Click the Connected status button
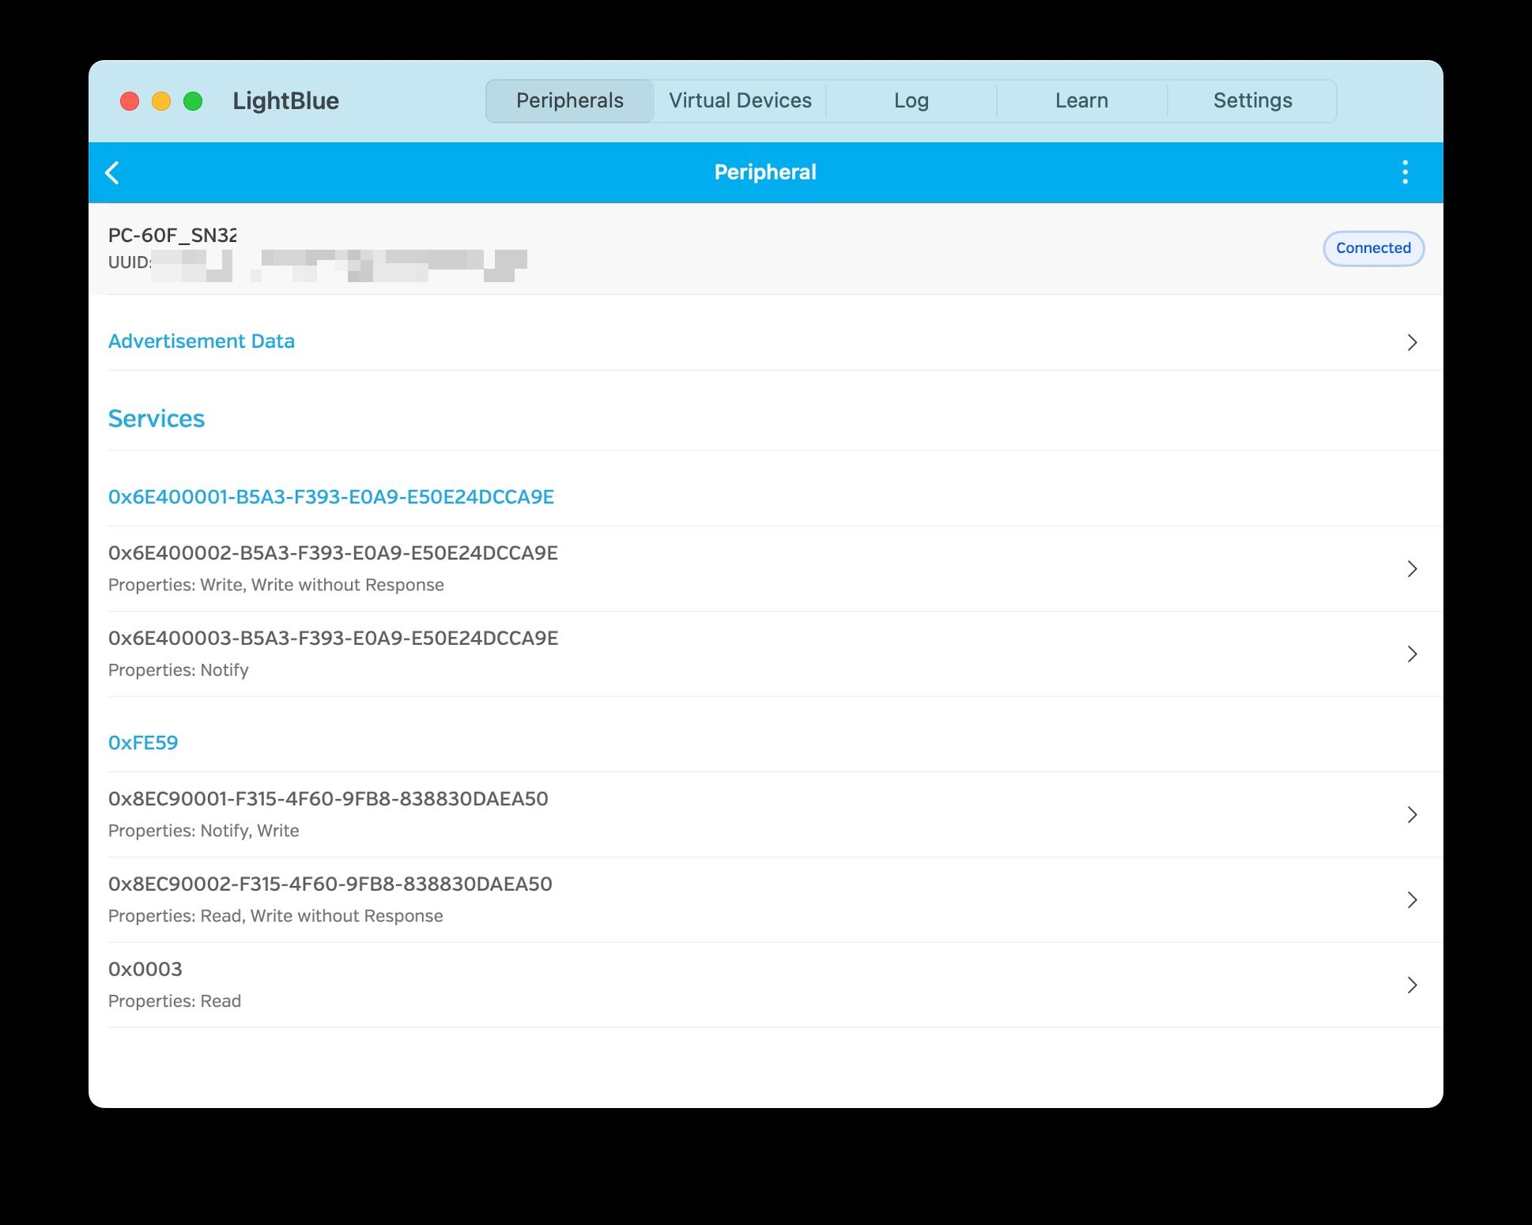This screenshot has height=1225, width=1532. (x=1372, y=248)
